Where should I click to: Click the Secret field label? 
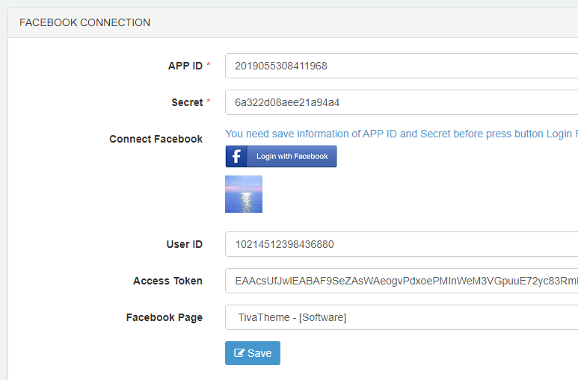click(x=187, y=102)
